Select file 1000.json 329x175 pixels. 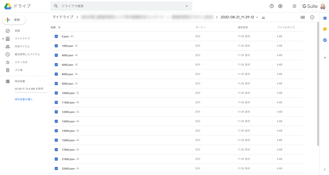pyautogui.click(x=177, y=46)
